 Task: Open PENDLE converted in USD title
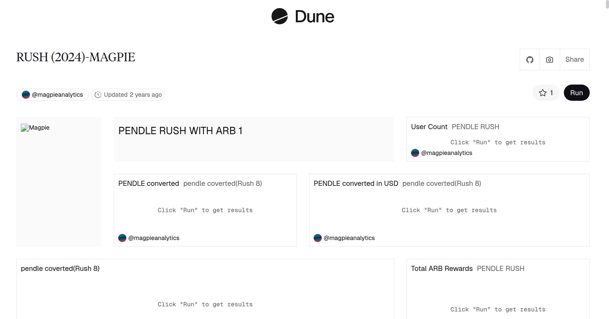(356, 184)
